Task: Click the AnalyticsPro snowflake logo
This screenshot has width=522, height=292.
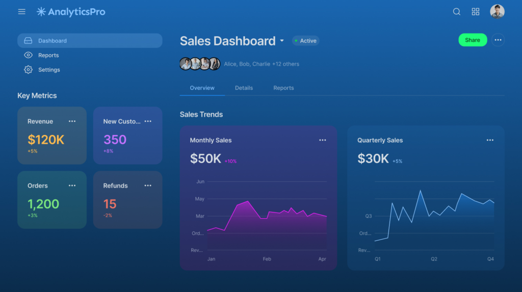Action: tap(41, 12)
